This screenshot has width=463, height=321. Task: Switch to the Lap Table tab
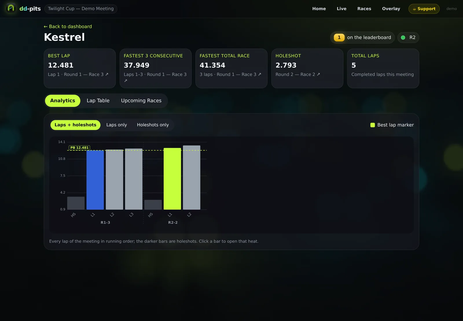(x=98, y=101)
